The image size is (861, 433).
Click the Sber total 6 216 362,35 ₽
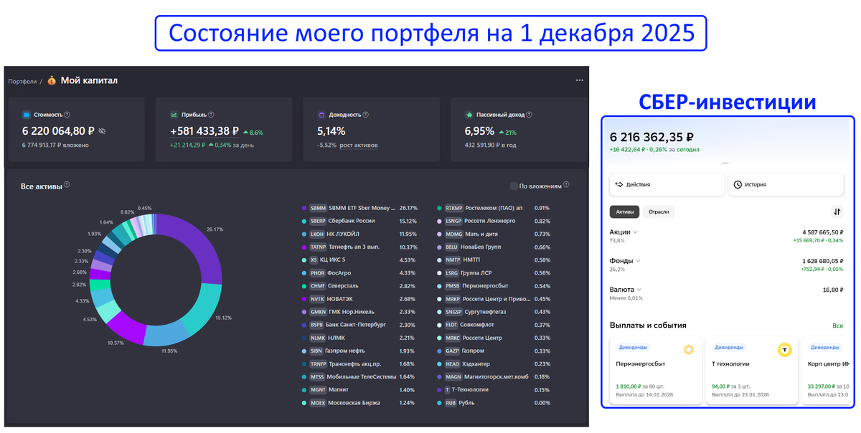tap(652, 136)
